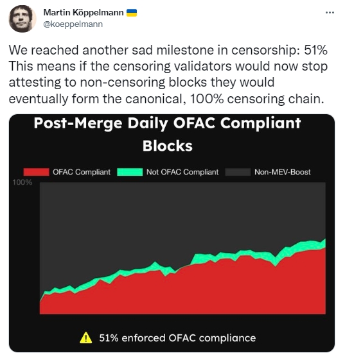Click the yellow warning triangle icon
Image resolution: width=345 pixels, height=358 pixels.
pyautogui.click(x=86, y=338)
